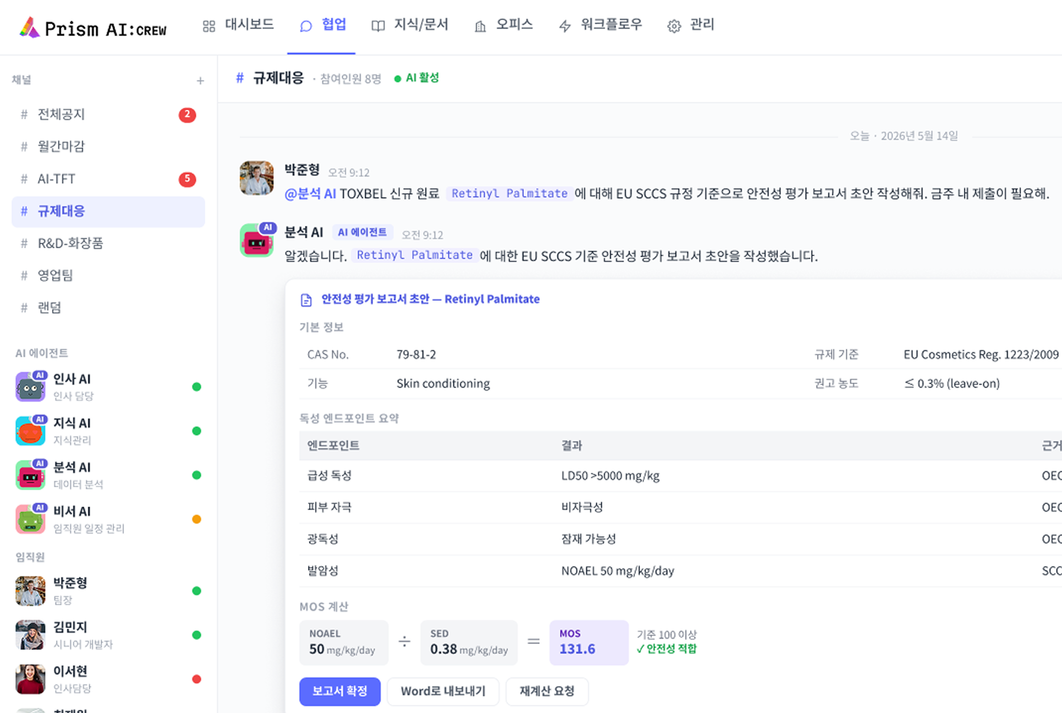Image resolution: width=1062 pixels, height=713 pixels.
Task: Click 박준형 avatar in chat message
Action: (257, 178)
